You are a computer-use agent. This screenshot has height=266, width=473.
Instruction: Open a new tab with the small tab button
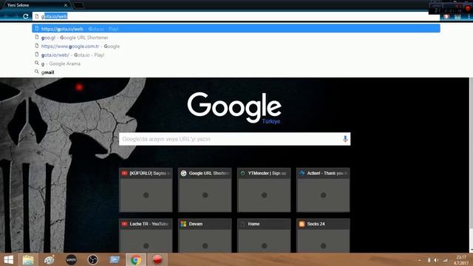(79, 5)
